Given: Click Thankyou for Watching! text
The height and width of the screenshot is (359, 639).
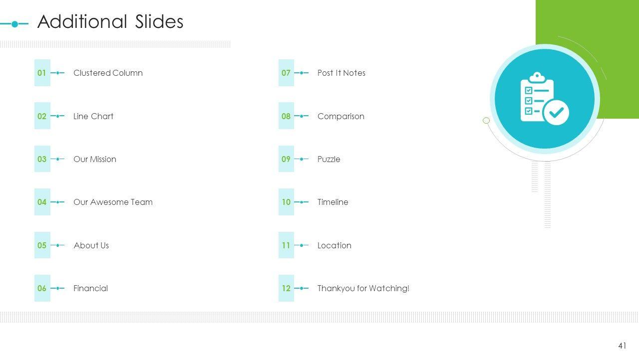Looking at the screenshot, I should coord(363,288).
